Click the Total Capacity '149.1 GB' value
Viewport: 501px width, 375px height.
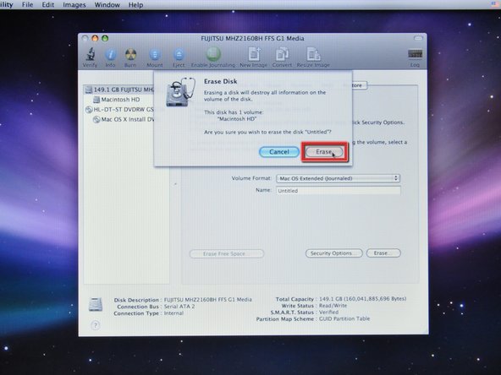click(x=363, y=299)
